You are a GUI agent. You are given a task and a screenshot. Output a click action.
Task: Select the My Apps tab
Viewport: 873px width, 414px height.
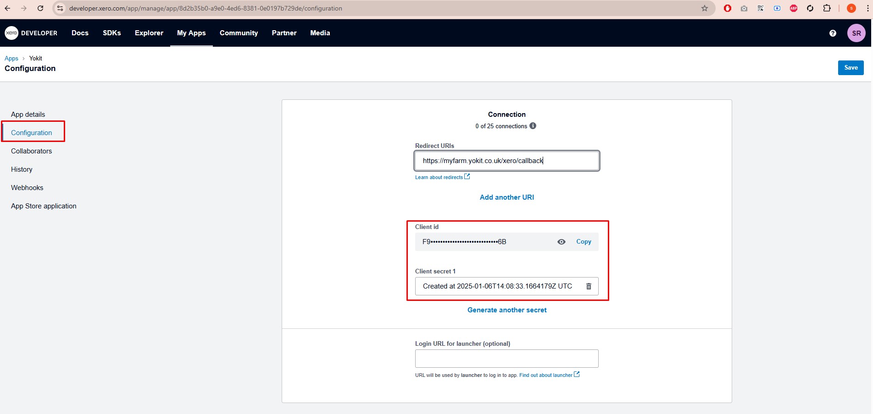[x=191, y=33]
